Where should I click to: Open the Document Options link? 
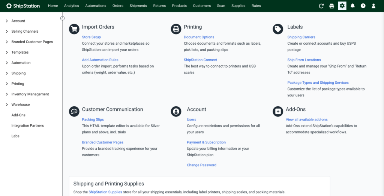coord(199,37)
